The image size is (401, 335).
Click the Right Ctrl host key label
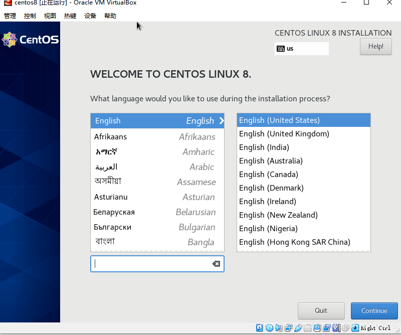point(375,328)
